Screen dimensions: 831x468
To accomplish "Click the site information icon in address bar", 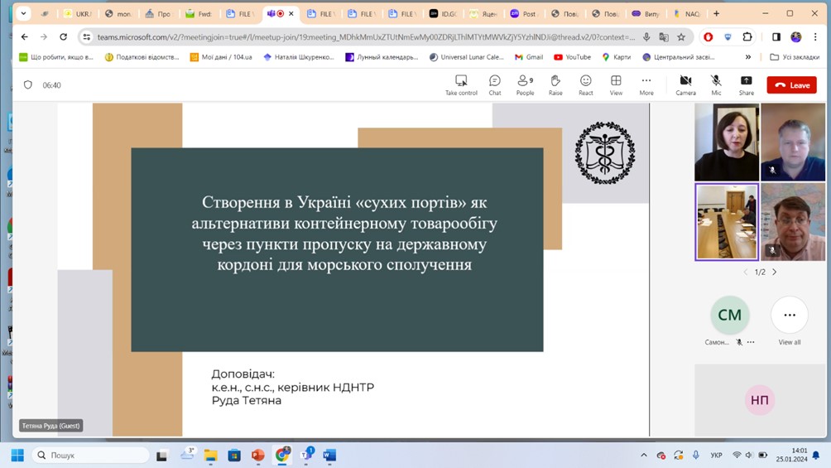I will pyautogui.click(x=87, y=36).
